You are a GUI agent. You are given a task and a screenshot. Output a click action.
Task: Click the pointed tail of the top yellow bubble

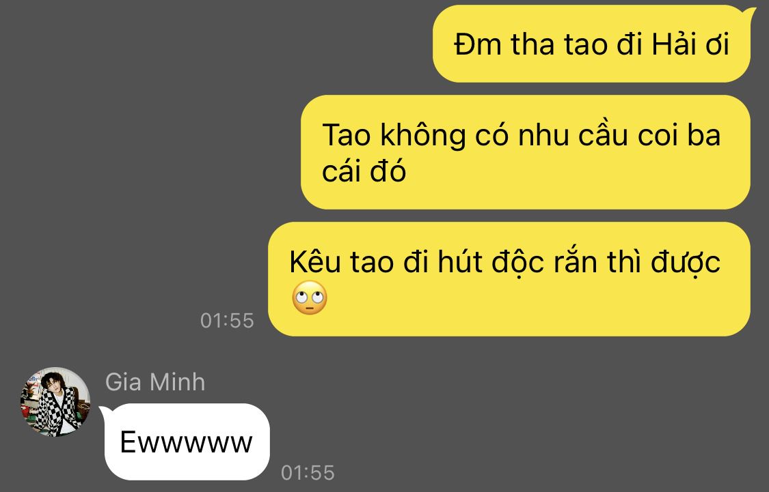click(749, 13)
